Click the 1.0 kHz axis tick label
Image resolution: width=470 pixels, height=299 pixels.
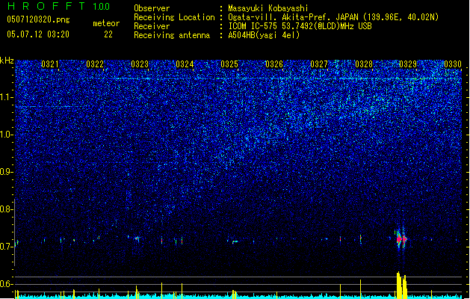pyautogui.click(x=6, y=135)
